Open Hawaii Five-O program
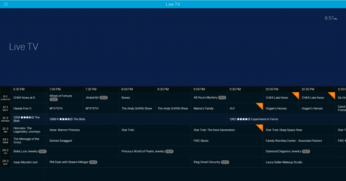 coord(29,109)
